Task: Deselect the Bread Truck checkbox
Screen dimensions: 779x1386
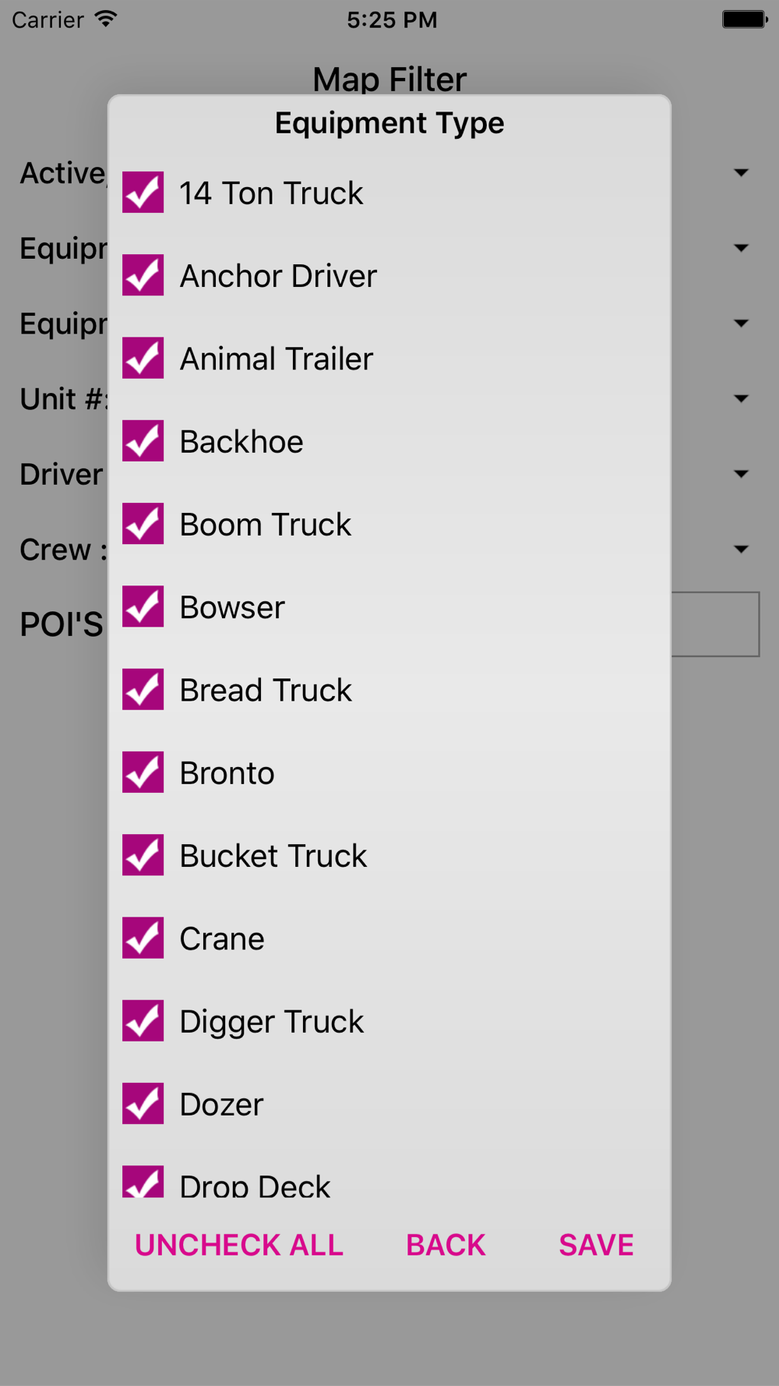Action: (x=143, y=690)
